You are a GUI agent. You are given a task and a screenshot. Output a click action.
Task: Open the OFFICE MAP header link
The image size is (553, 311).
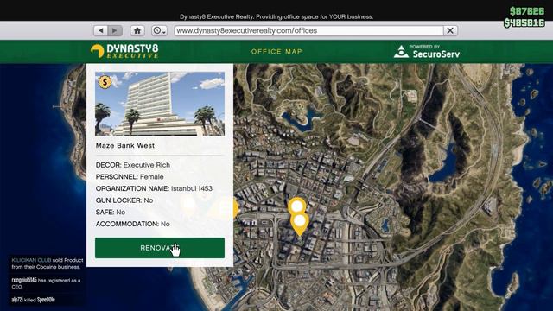(x=276, y=52)
